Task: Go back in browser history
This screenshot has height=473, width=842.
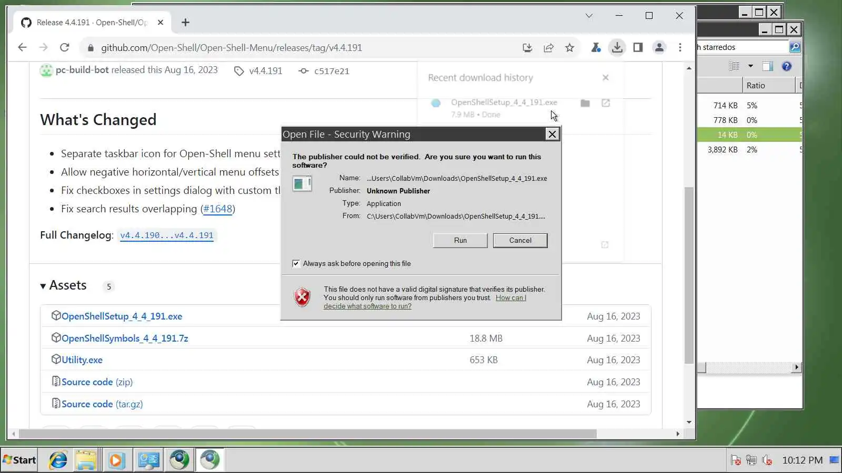Action: tap(22, 47)
